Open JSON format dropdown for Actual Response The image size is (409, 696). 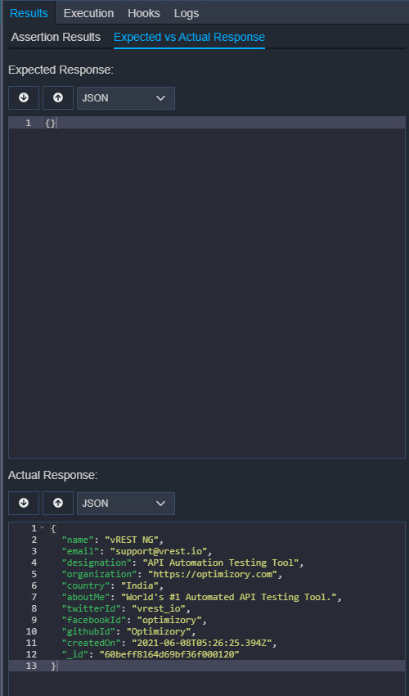[x=125, y=504]
